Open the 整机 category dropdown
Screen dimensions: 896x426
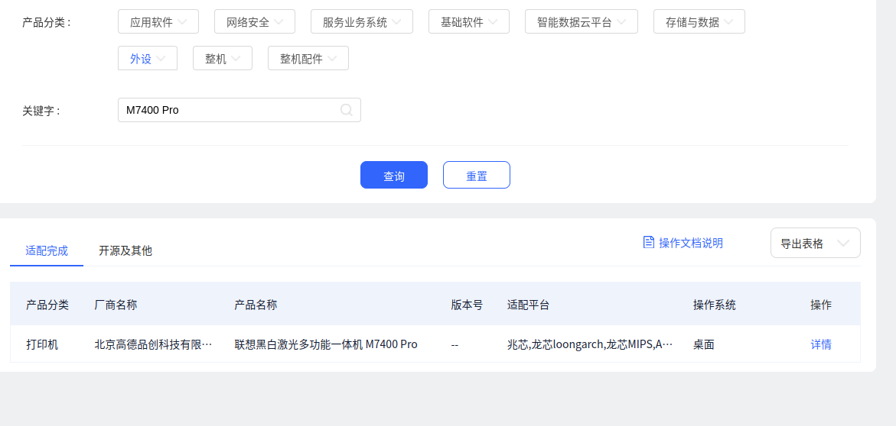pos(223,59)
